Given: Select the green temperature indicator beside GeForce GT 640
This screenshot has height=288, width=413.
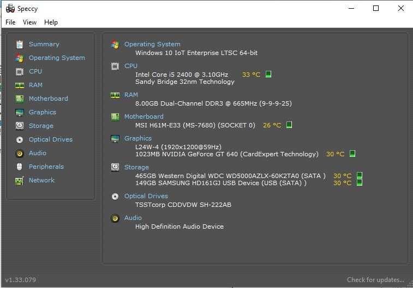Looking at the screenshot, I should (352, 154).
